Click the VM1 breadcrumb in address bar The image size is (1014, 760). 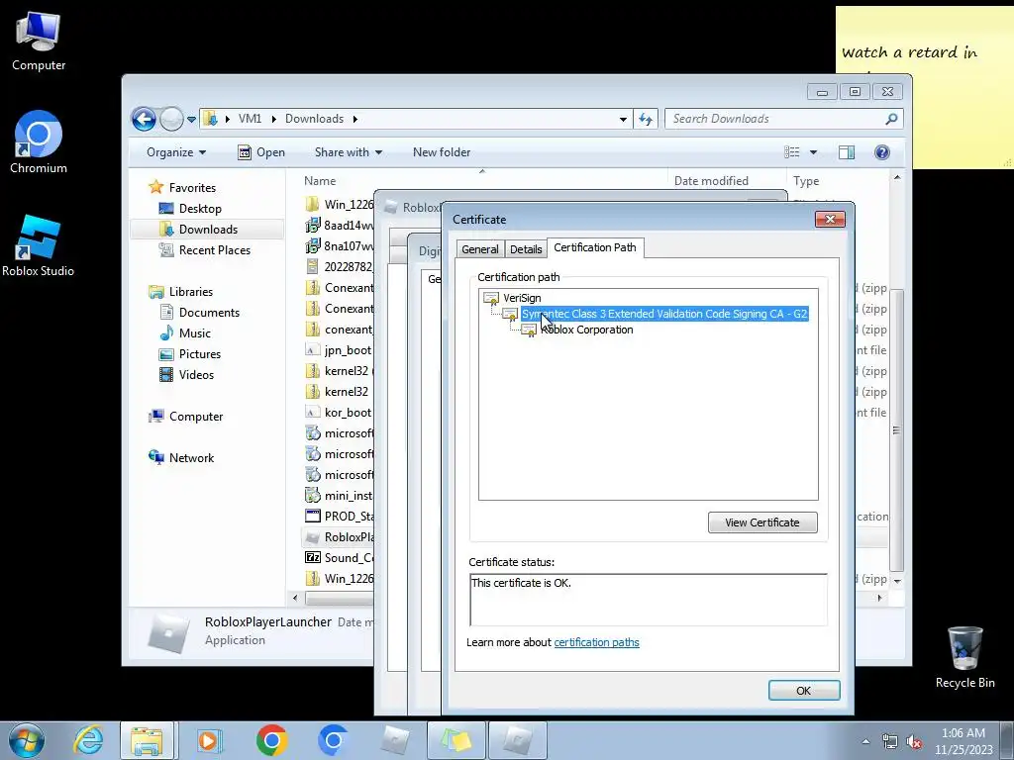pyautogui.click(x=250, y=119)
